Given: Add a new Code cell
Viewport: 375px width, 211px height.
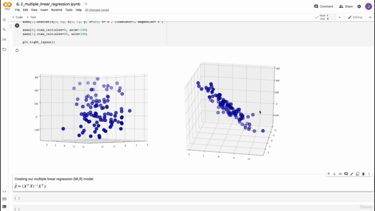Looking at the screenshot, I should tap(18, 17).
